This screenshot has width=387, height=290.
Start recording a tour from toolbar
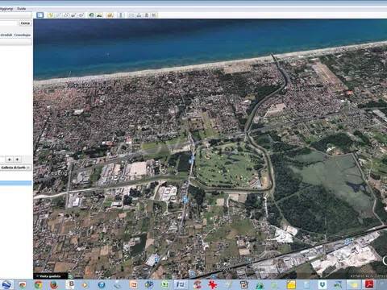81,15
